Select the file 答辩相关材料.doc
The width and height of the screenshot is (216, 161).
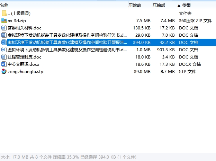click(x=24, y=28)
